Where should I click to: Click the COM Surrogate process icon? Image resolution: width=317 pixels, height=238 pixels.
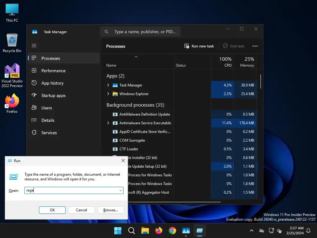[x=115, y=140]
